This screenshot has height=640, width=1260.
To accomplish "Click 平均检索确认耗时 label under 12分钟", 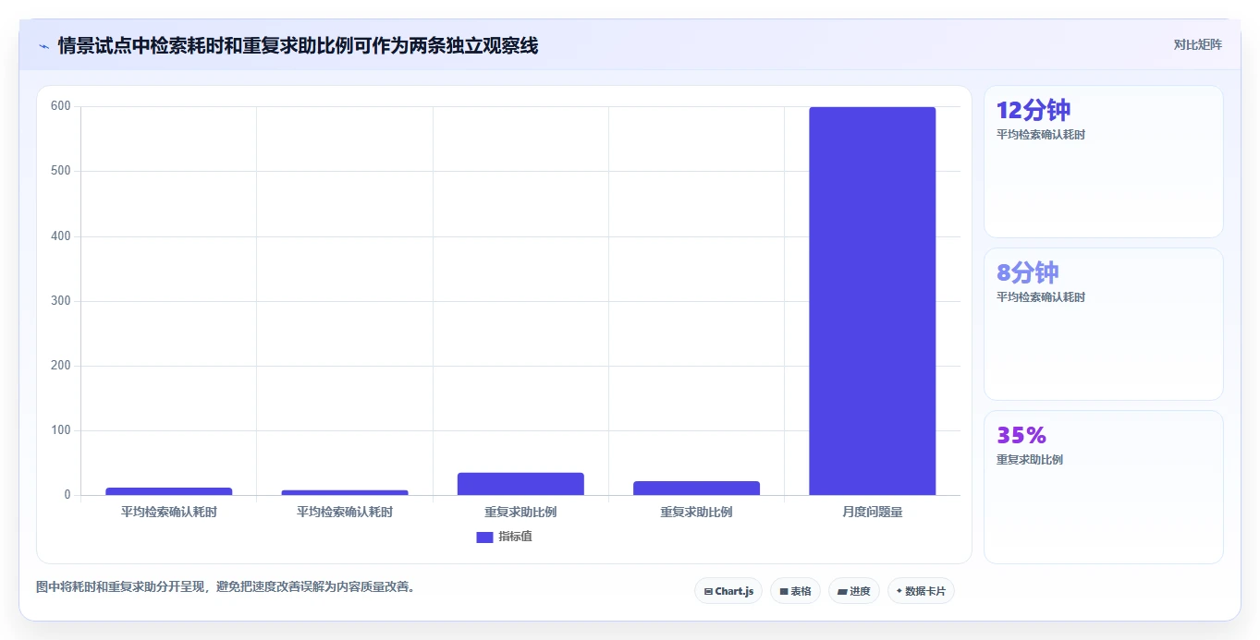I will [1041, 134].
